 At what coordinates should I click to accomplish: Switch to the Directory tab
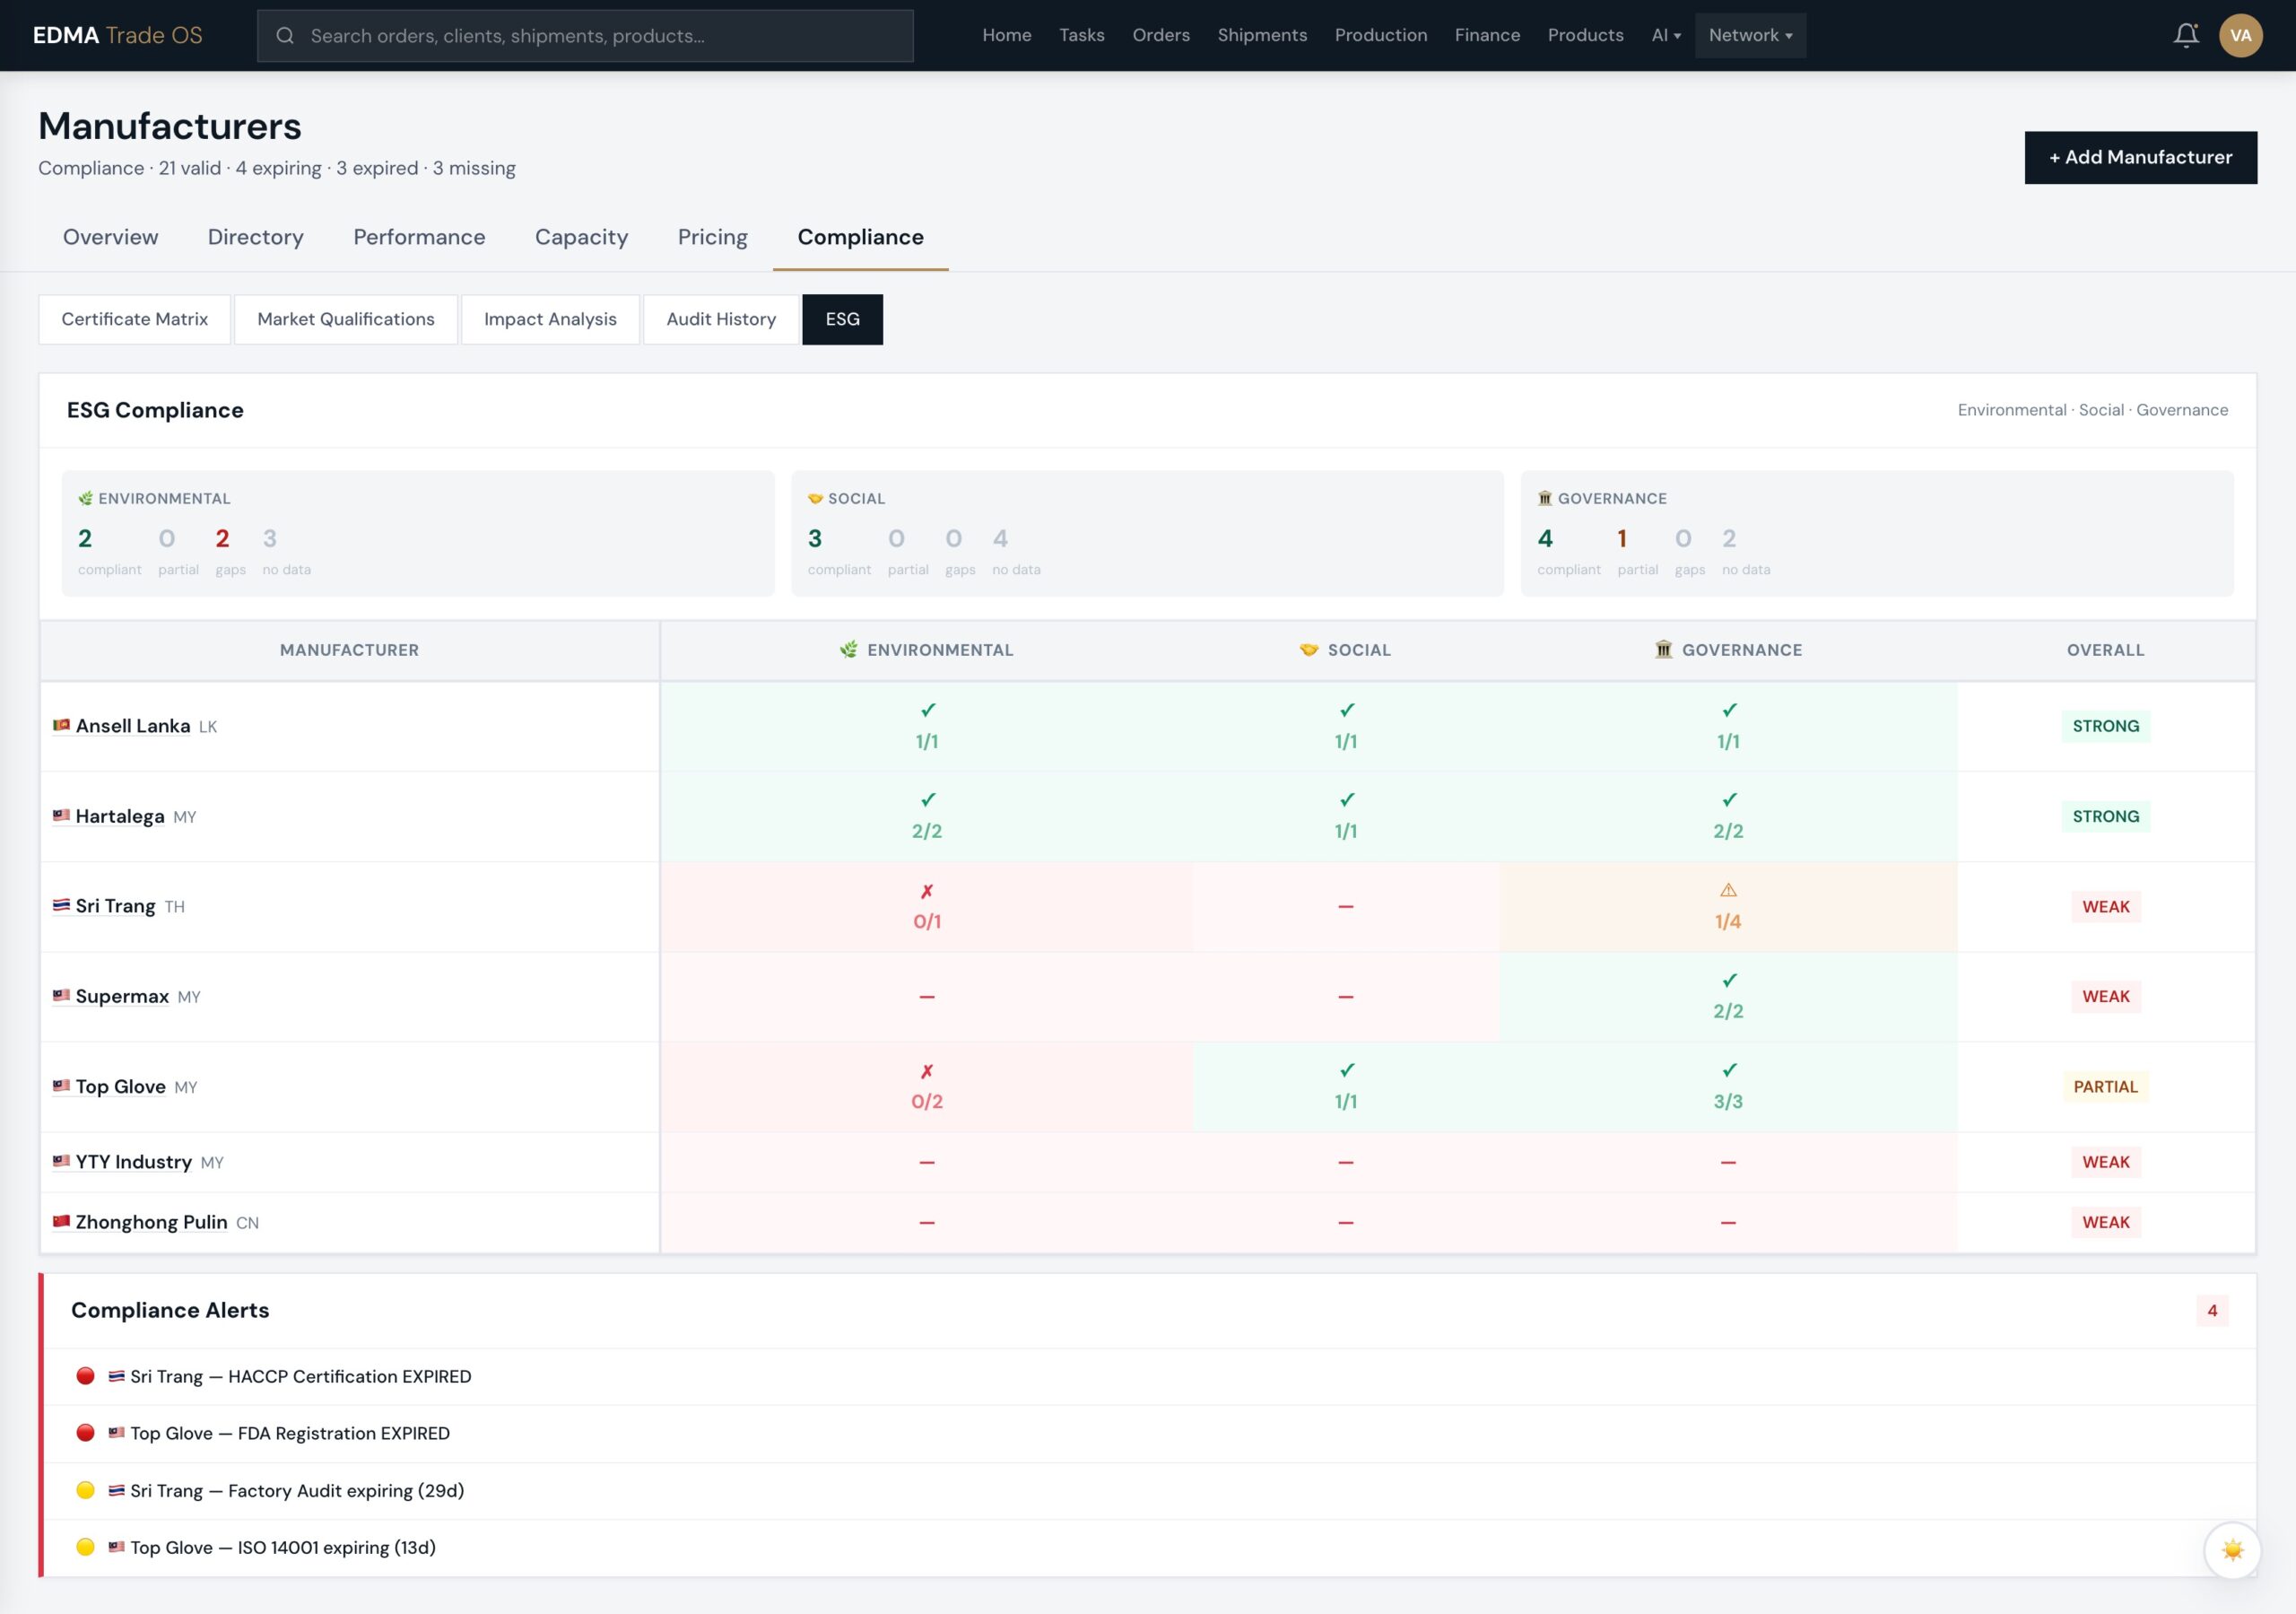(255, 237)
